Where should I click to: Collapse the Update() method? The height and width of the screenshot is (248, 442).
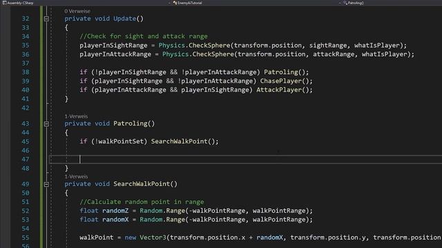tap(46, 19)
